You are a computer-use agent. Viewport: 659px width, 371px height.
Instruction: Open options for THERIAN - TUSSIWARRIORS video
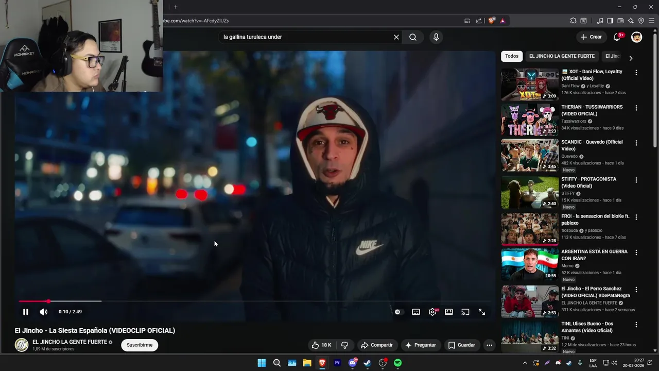[x=636, y=108]
